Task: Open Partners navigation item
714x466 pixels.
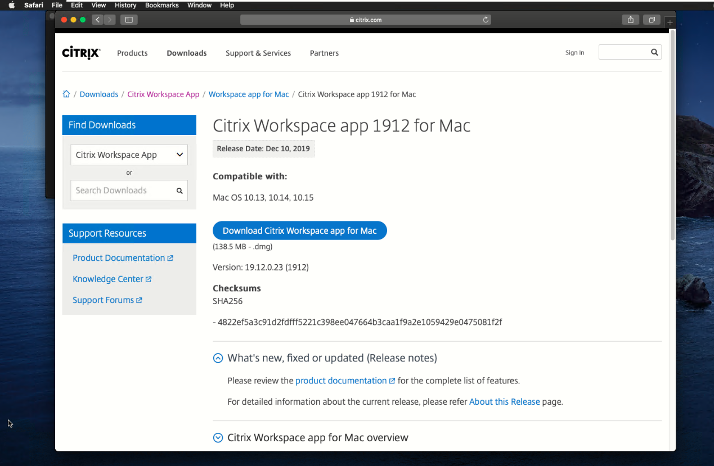Action: tap(324, 53)
